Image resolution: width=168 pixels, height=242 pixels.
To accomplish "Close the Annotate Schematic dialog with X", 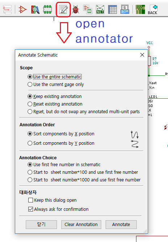I will pos(142,55).
